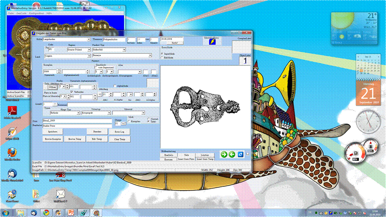Open the GeoCode menu in MonteliusEntry

[x=21, y=13]
